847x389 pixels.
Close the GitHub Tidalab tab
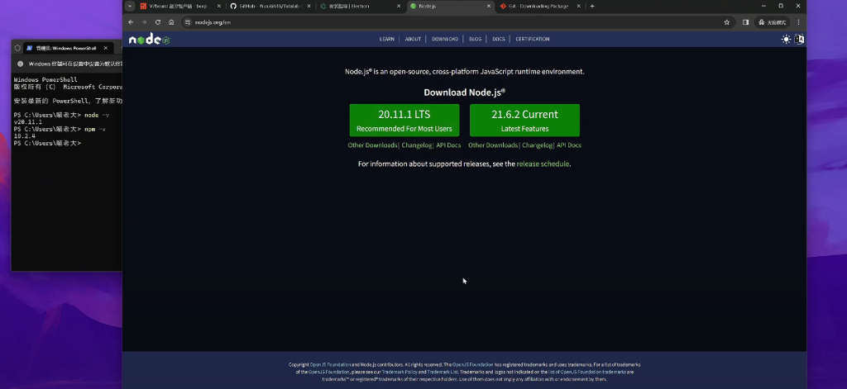point(309,6)
